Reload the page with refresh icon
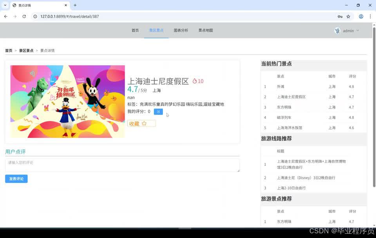376x238 pixels. [24, 16]
